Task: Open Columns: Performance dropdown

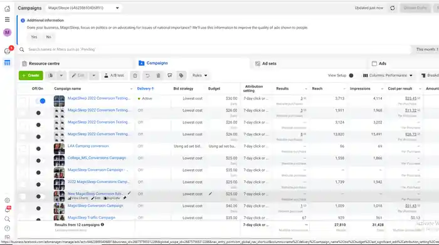Action: point(388,76)
